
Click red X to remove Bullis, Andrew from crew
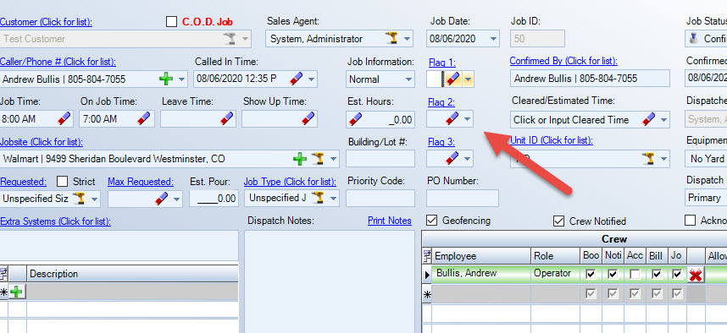tap(695, 276)
